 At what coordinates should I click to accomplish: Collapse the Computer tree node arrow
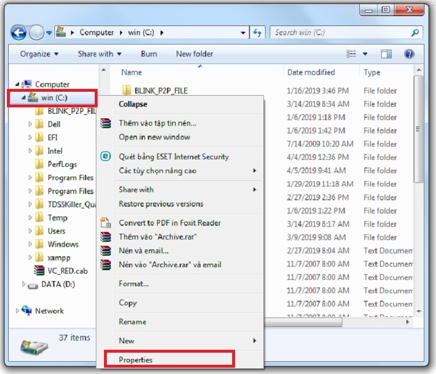(17, 84)
